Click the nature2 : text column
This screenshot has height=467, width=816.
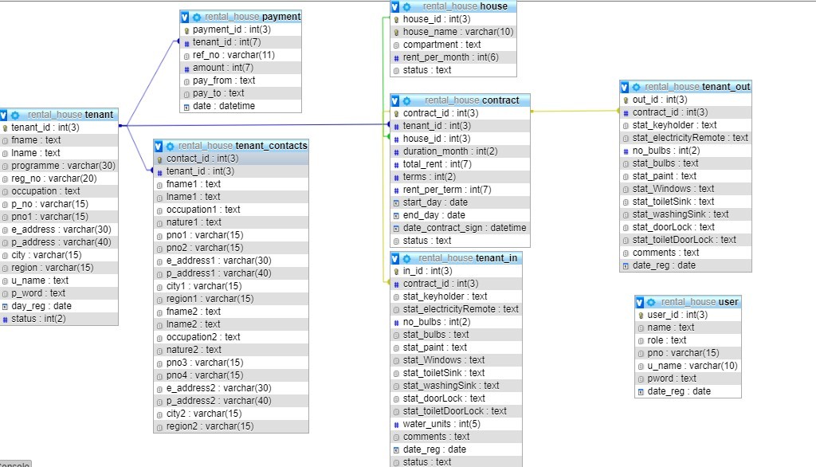[231, 350]
